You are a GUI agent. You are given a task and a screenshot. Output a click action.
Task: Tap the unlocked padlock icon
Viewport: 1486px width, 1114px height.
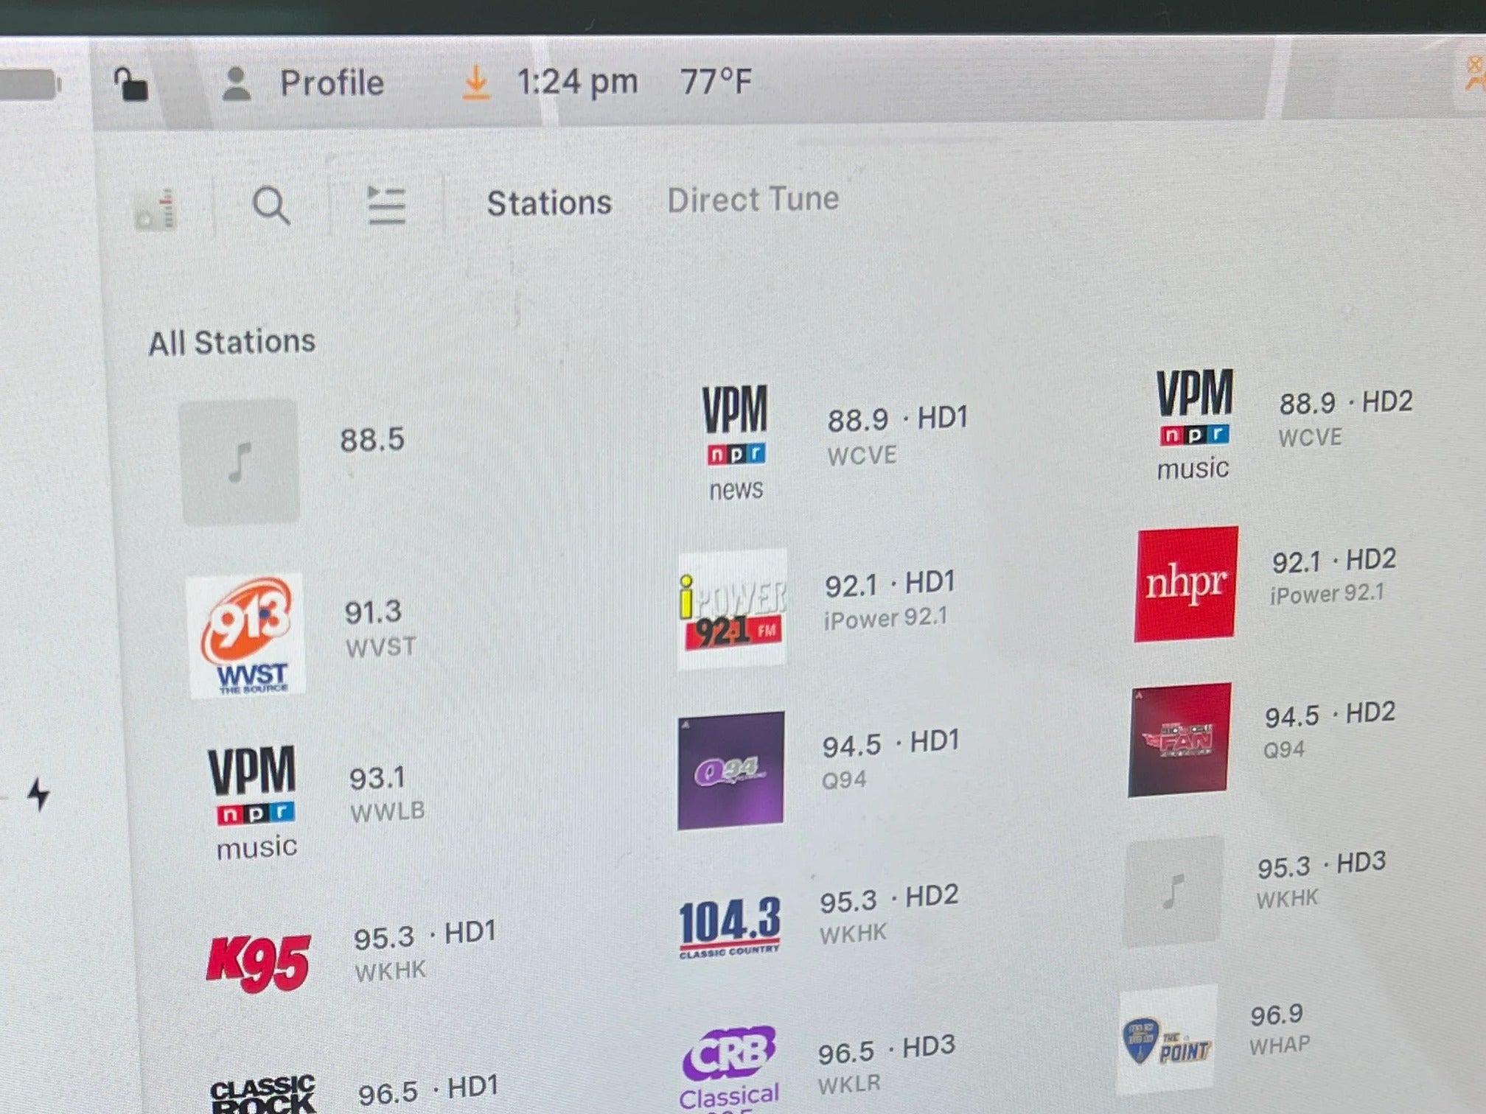[130, 84]
